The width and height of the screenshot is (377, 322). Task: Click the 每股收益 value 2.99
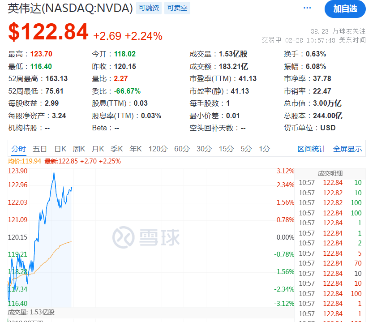pyautogui.click(x=51, y=103)
